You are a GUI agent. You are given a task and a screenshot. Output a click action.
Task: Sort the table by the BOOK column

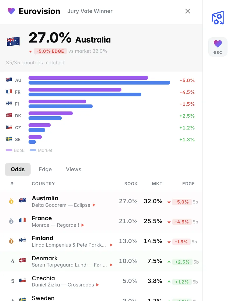coord(131,184)
